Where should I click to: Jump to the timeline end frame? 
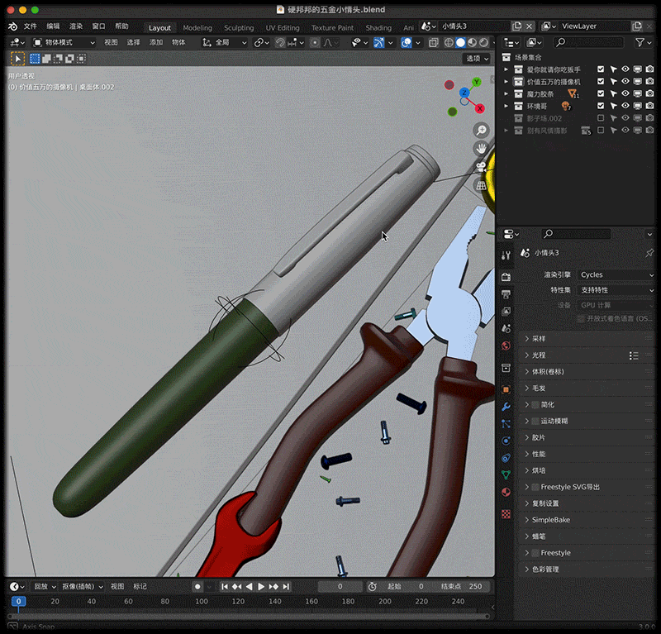(x=286, y=587)
